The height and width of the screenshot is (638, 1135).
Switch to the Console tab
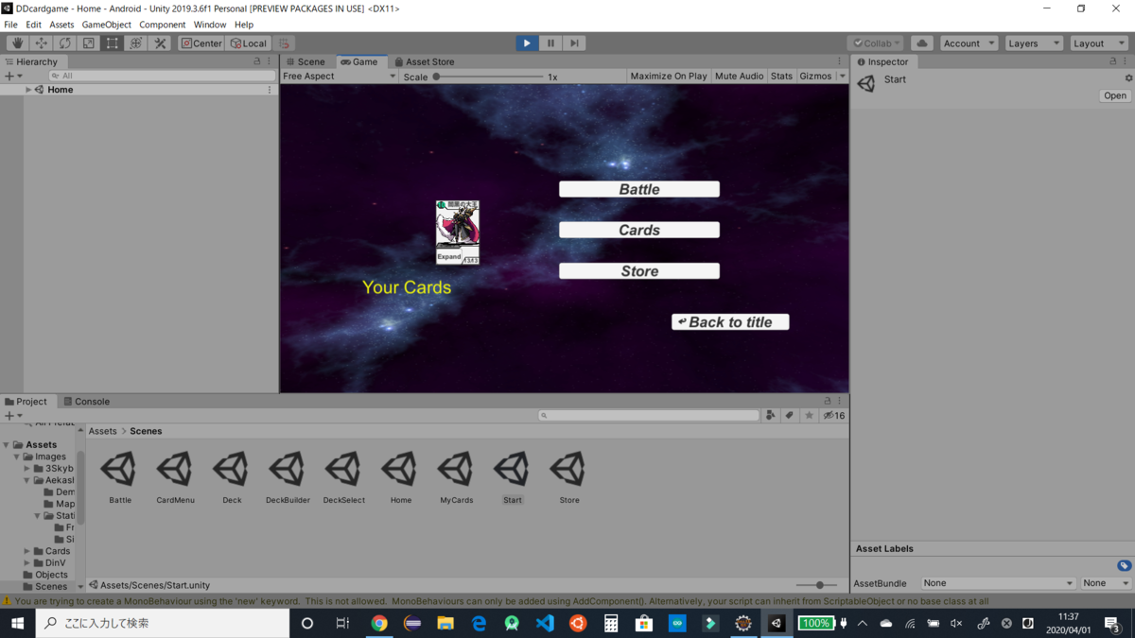tap(86, 402)
